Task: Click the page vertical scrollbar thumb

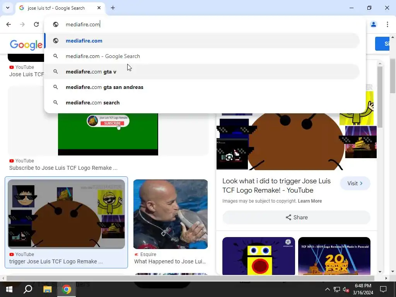Action: pos(393,76)
